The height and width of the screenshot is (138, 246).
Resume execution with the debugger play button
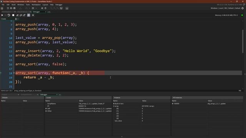click(x=2, y=15)
